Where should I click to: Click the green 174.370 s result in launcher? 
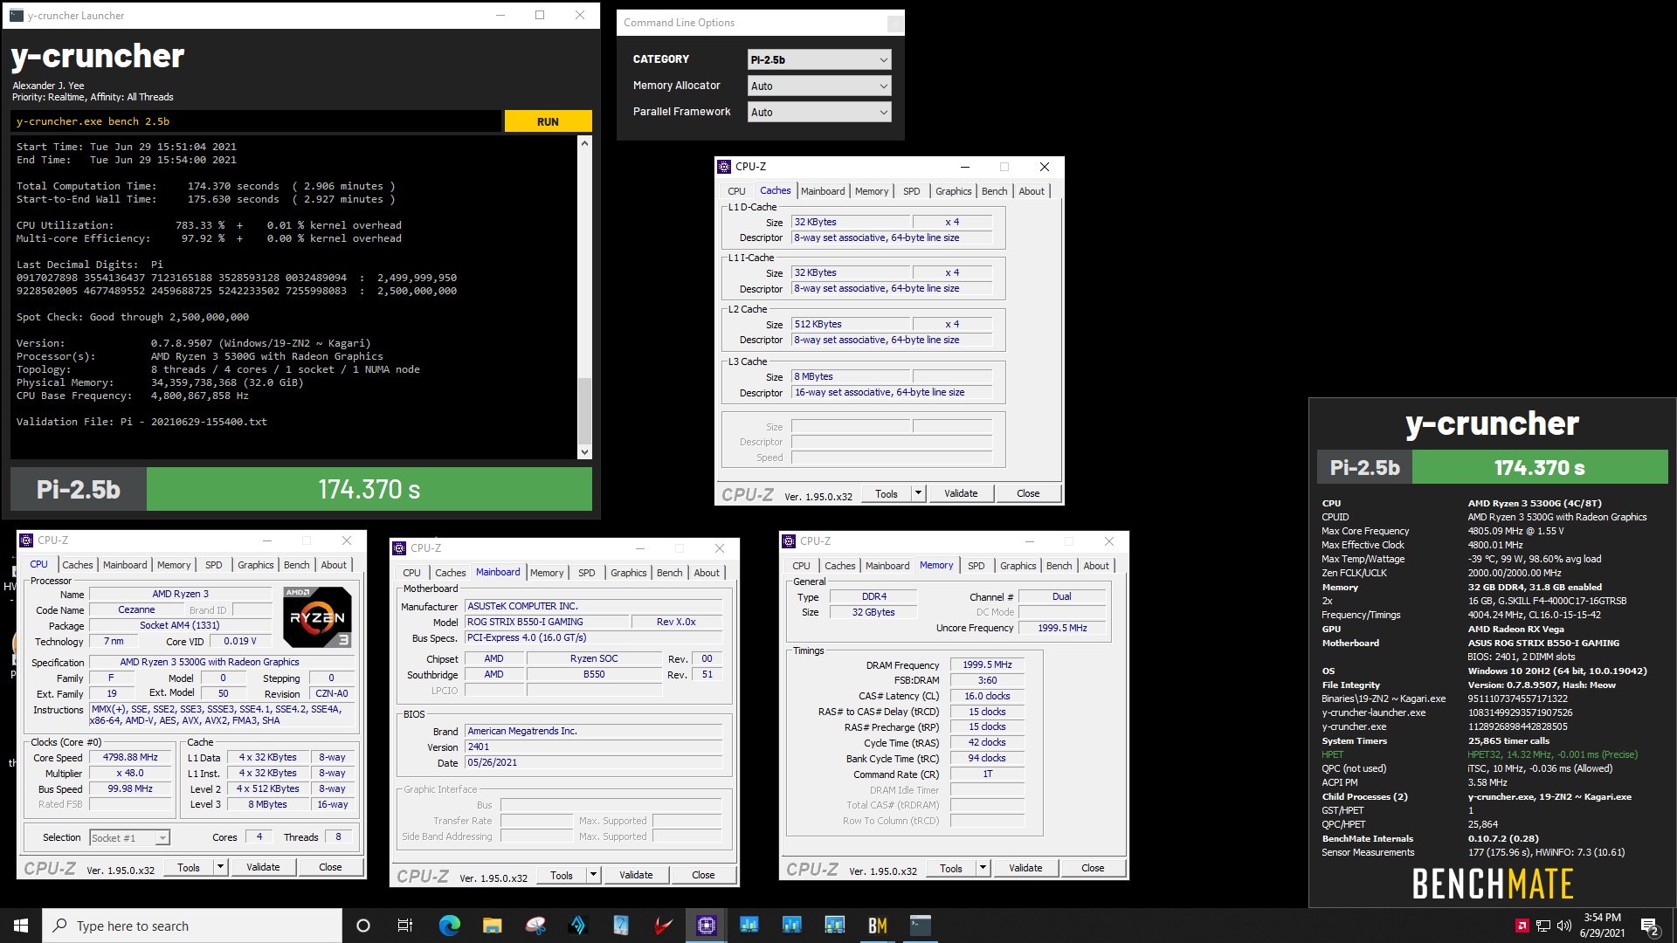369,489
